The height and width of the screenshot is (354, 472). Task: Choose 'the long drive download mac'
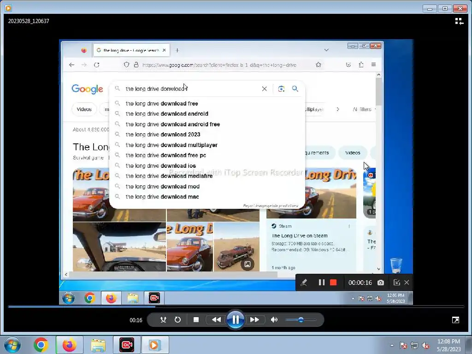click(x=207, y=197)
